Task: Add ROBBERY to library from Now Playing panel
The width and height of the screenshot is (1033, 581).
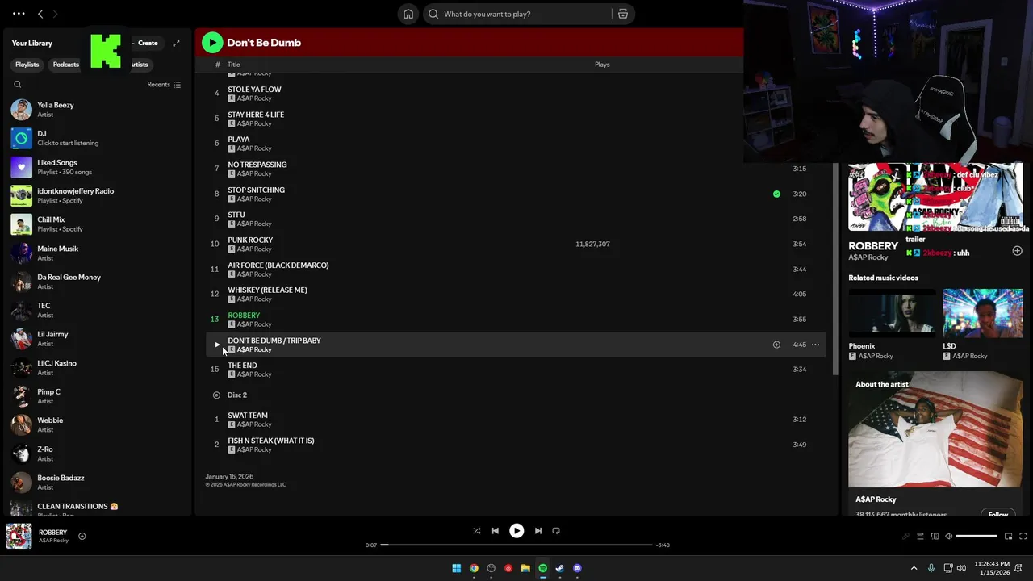Action: pyautogui.click(x=1017, y=251)
